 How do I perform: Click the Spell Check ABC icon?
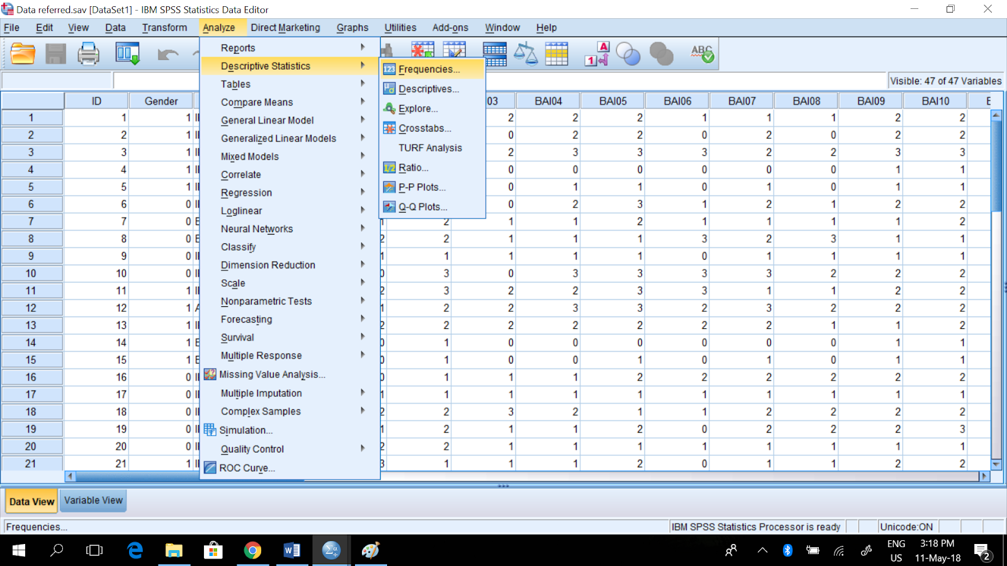[x=702, y=54]
